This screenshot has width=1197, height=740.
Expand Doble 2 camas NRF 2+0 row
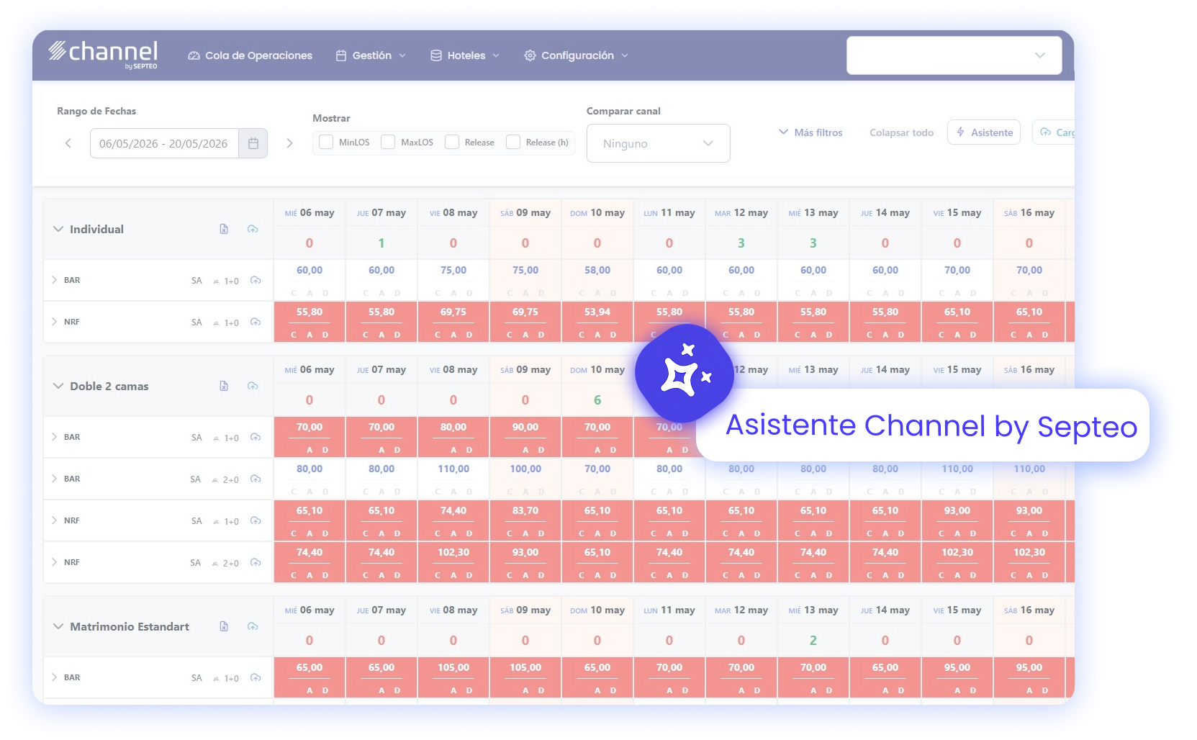[54, 562]
